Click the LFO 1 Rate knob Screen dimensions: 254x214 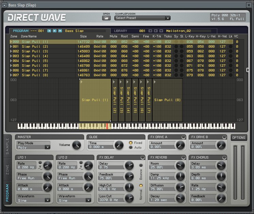pyautogui.click(x=48, y=165)
